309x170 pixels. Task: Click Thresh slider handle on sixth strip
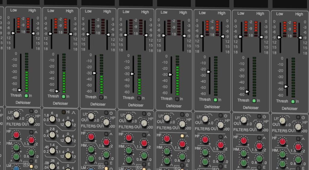tap(209, 72)
